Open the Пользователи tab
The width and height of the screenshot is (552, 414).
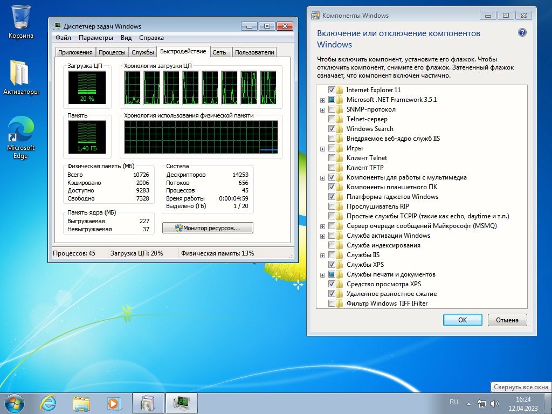tap(254, 52)
